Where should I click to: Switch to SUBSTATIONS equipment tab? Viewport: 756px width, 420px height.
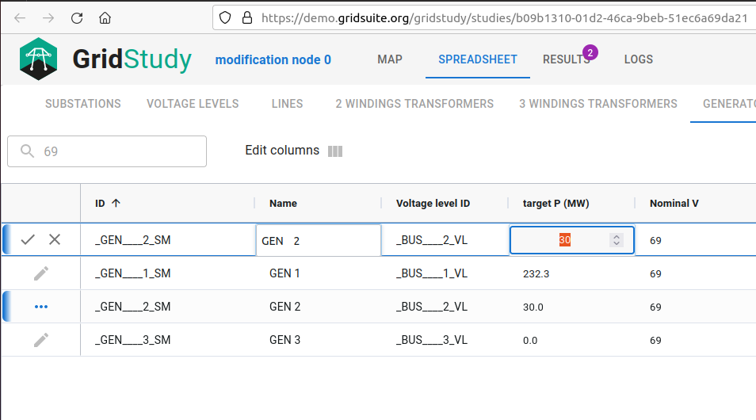coord(83,104)
